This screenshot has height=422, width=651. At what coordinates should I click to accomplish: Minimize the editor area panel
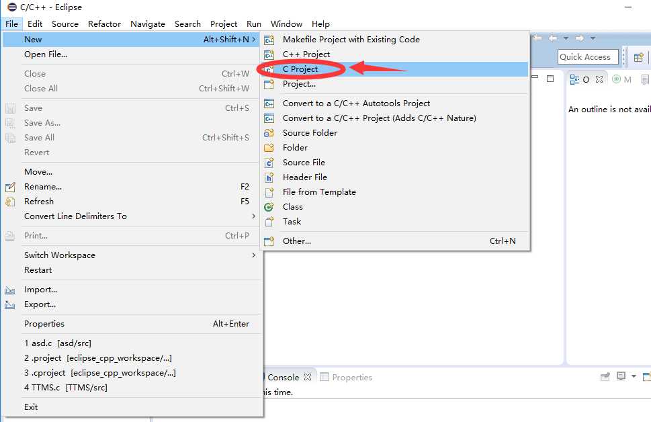535,78
